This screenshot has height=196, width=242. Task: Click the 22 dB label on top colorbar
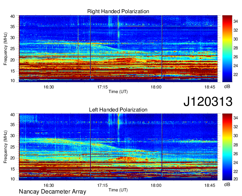[236, 75]
